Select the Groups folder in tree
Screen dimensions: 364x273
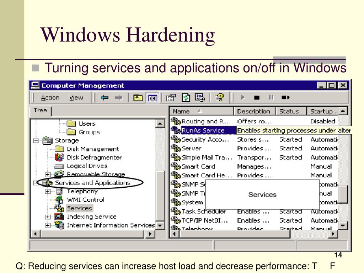tap(89, 132)
